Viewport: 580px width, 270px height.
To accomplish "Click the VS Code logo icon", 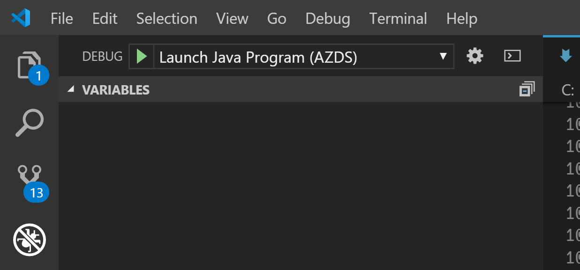I will 21,18.
